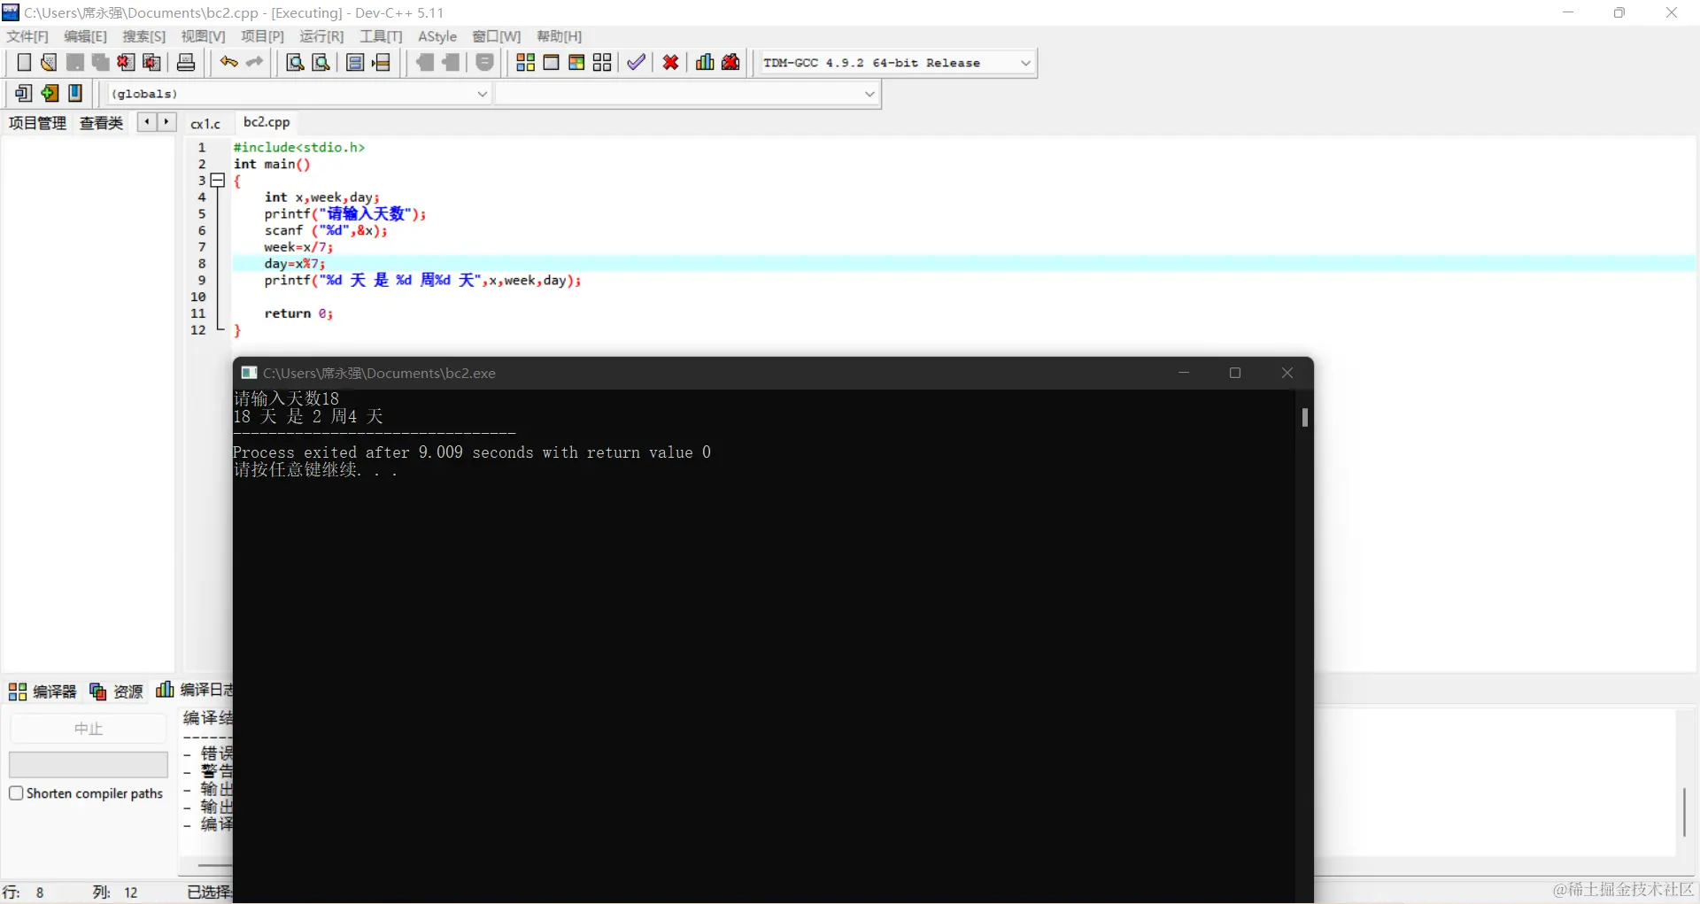Open the 视图[V] menu

204,36
